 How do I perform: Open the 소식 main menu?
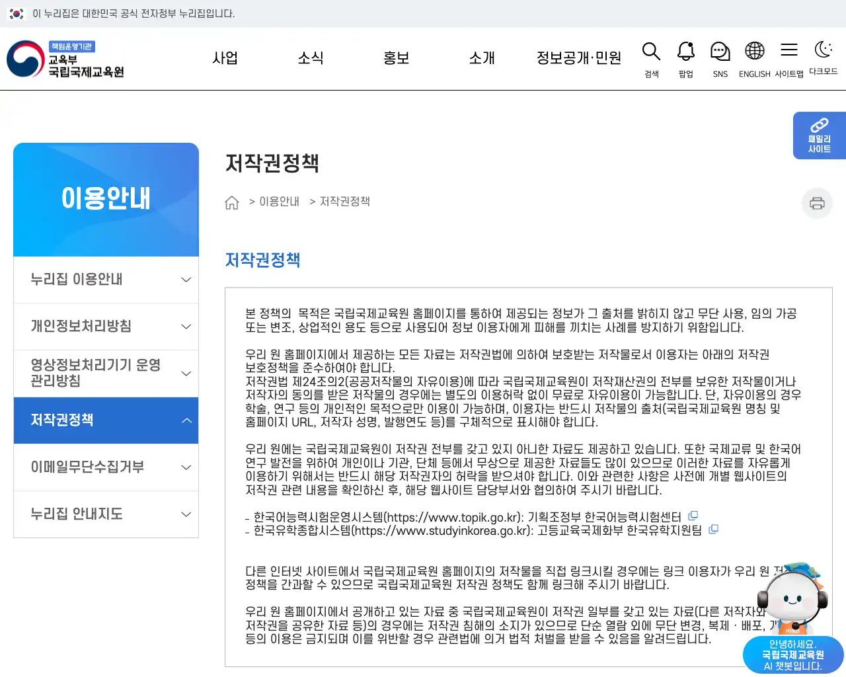(x=311, y=58)
